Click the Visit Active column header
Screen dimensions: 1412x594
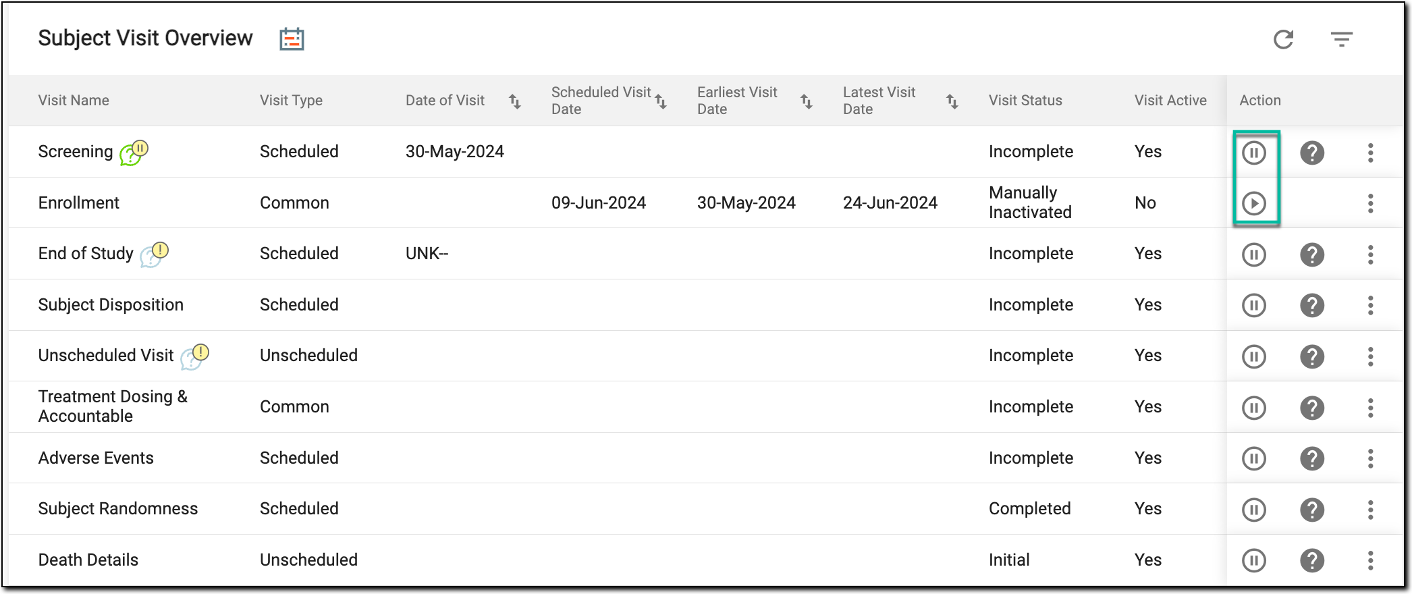pos(1170,101)
